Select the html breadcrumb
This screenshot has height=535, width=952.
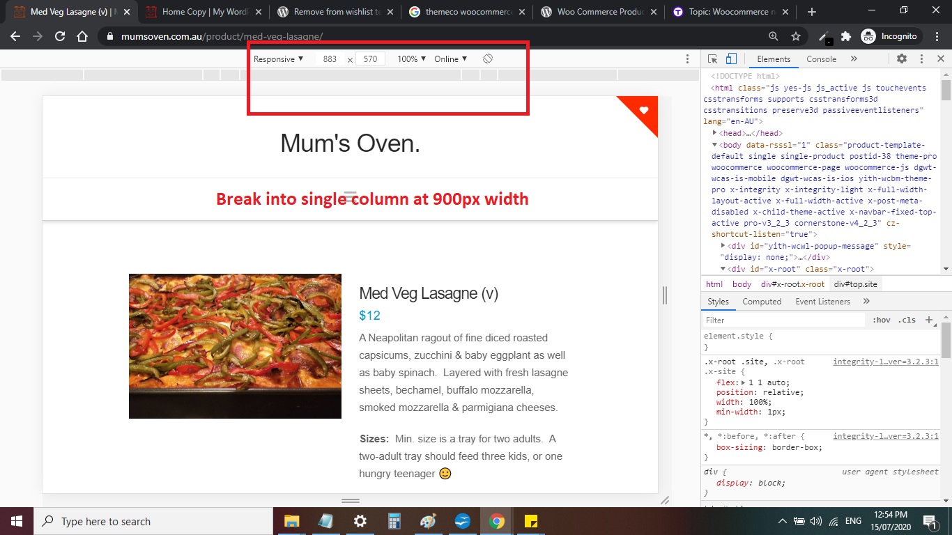coord(714,284)
